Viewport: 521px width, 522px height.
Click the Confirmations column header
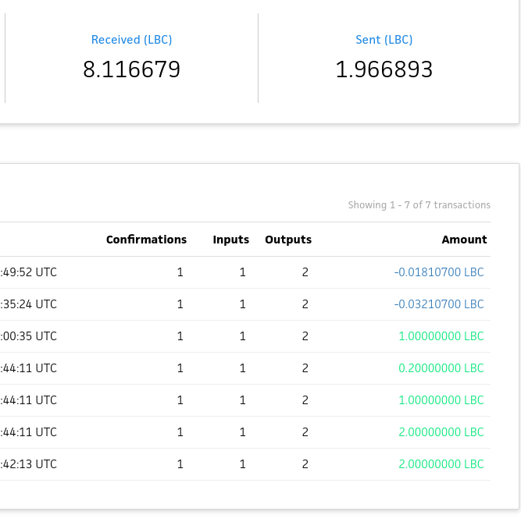click(146, 240)
